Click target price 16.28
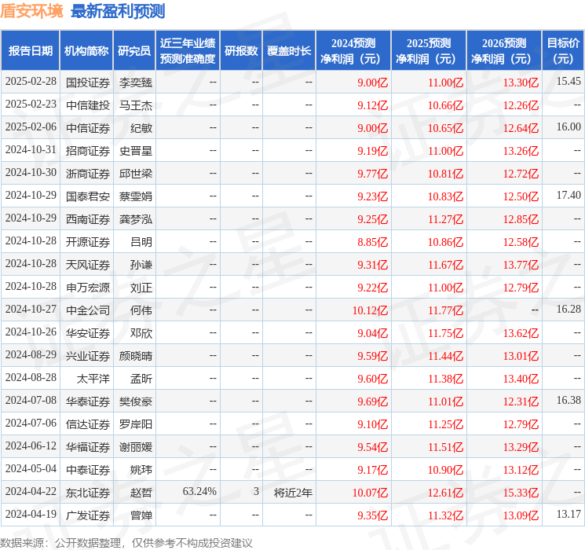The image size is (585, 550). (x=569, y=309)
